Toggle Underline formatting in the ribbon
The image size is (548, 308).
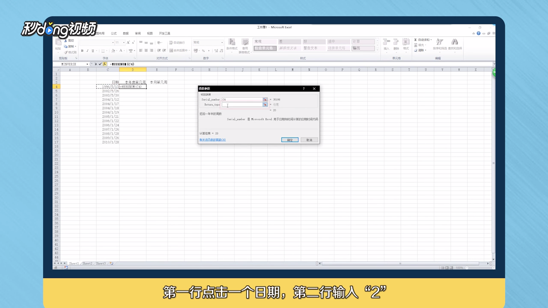(x=92, y=51)
